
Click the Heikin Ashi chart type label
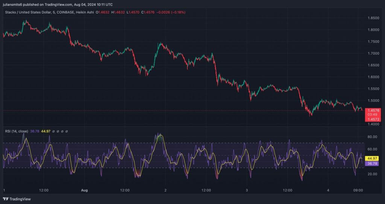tap(84, 12)
